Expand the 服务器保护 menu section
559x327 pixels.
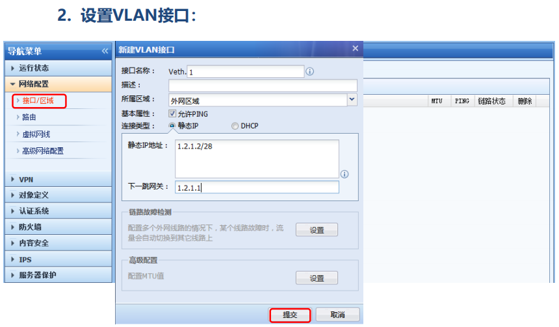click(58, 275)
